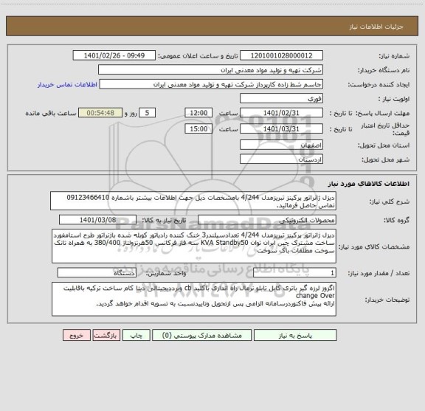Click goods group field 'محصولات الکترونیکی'

[x=267, y=220]
